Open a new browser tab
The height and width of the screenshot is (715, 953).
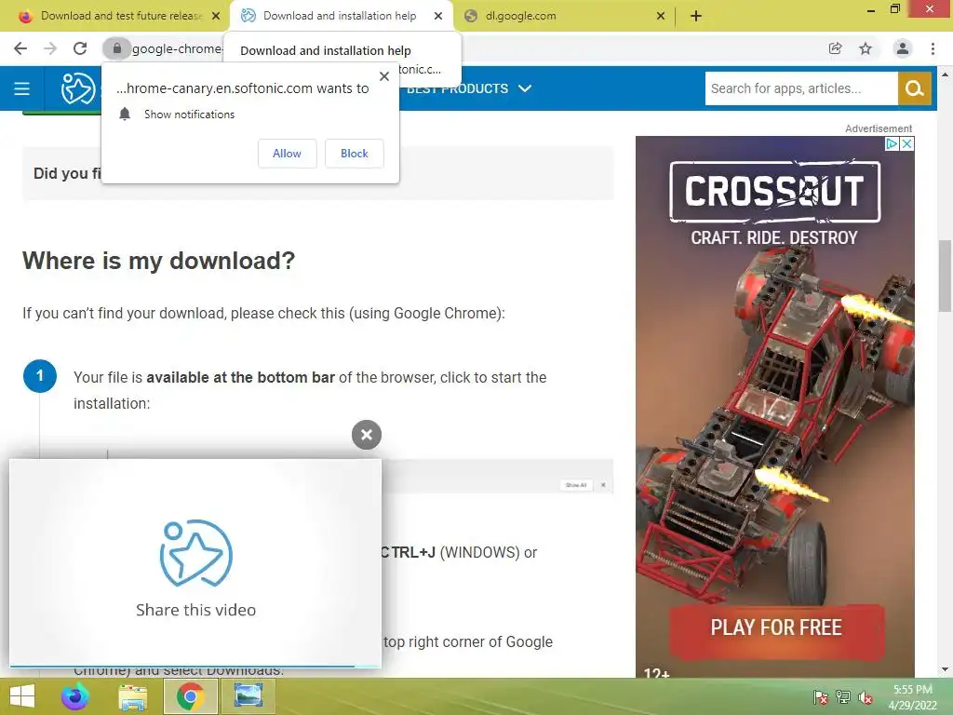coord(696,16)
